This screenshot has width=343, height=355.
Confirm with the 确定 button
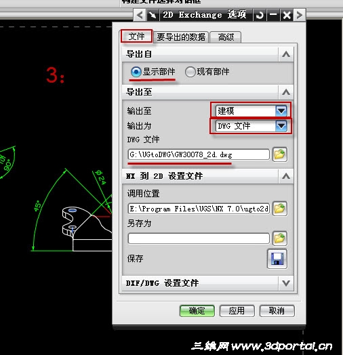(x=197, y=310)
